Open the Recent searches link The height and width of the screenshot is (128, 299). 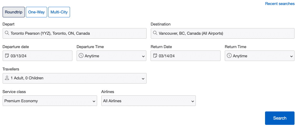280,4
